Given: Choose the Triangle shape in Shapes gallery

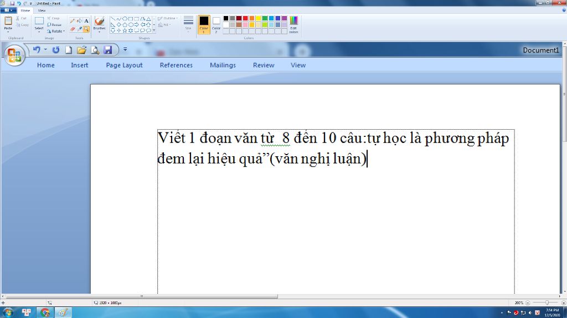Looking at the screenshot, I should [x=148, y=19].
